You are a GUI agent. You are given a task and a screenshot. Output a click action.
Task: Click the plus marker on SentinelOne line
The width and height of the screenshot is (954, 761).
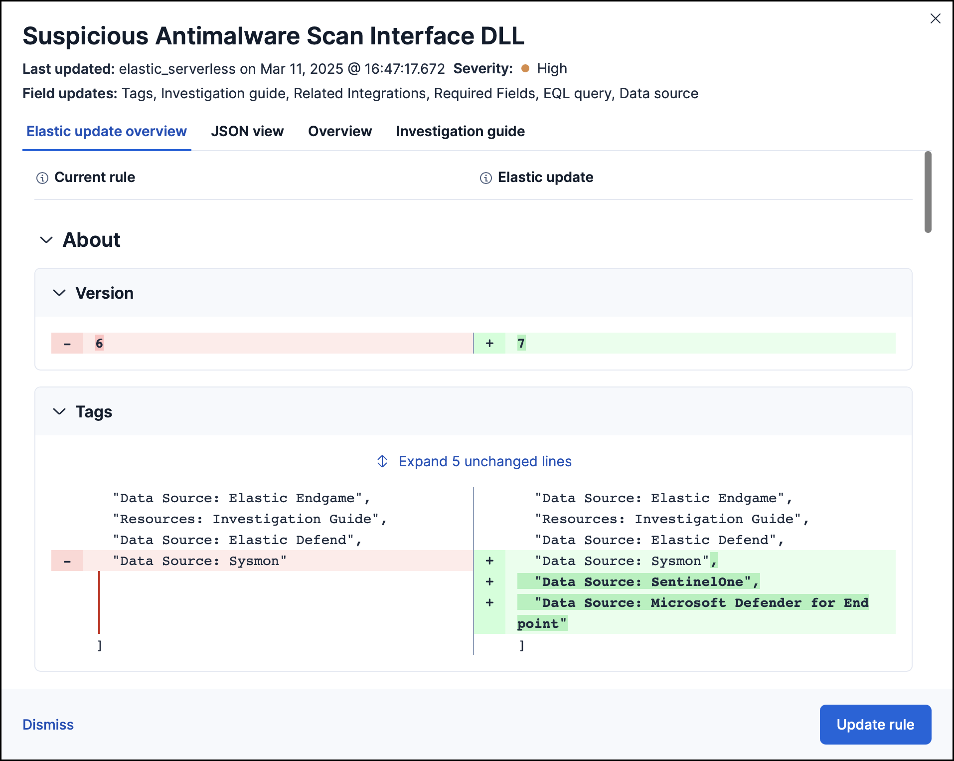489,581
